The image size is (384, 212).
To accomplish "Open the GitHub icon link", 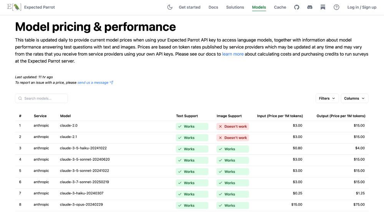I will click(x=296, y=7).
